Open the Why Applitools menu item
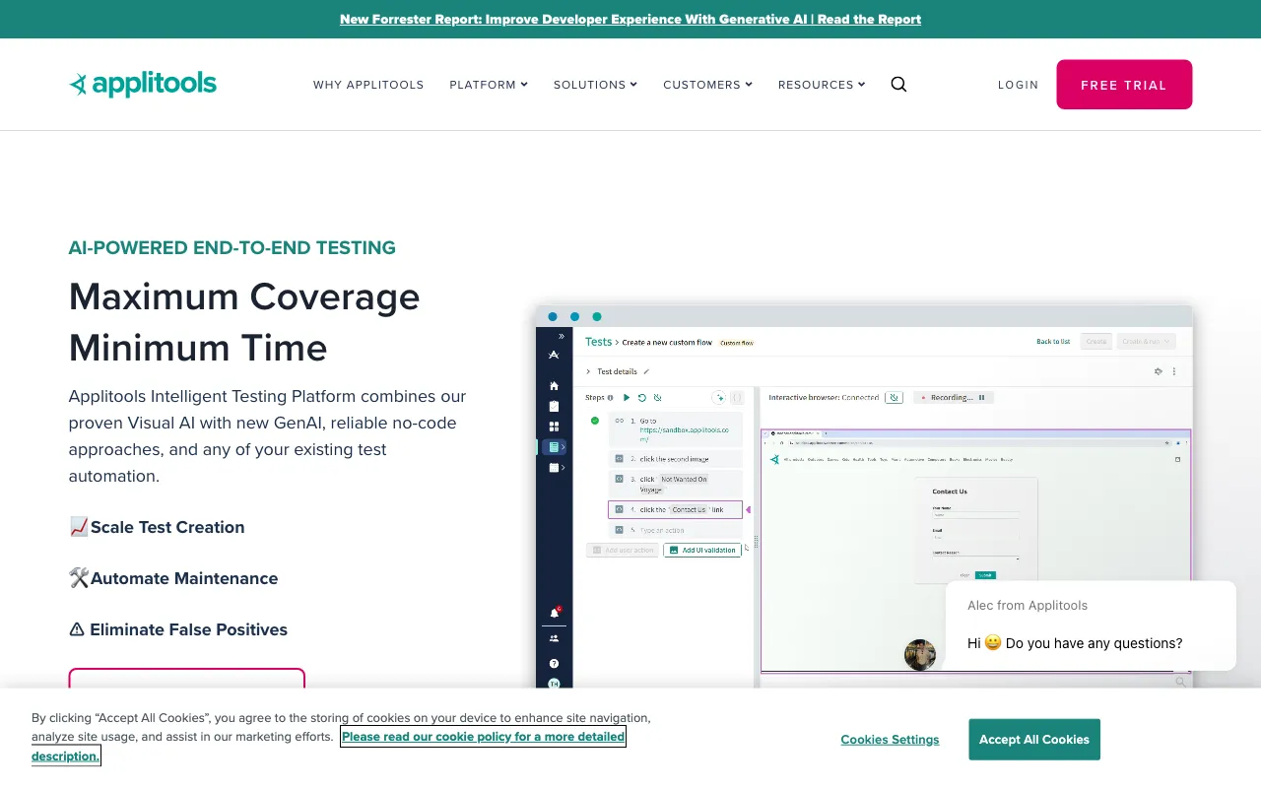This screenshot has width=1261, height=788. (x=368, y=85)
